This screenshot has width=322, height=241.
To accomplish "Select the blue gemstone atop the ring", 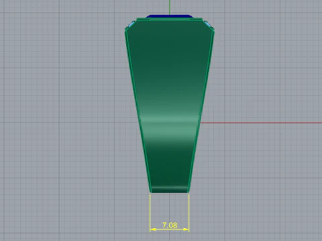I will [x=169, y=16].
